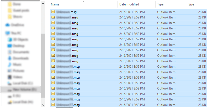Screen dimensions: 208x108
Task: Select the file name Unknown11.msg
Action: coord(68,72)
